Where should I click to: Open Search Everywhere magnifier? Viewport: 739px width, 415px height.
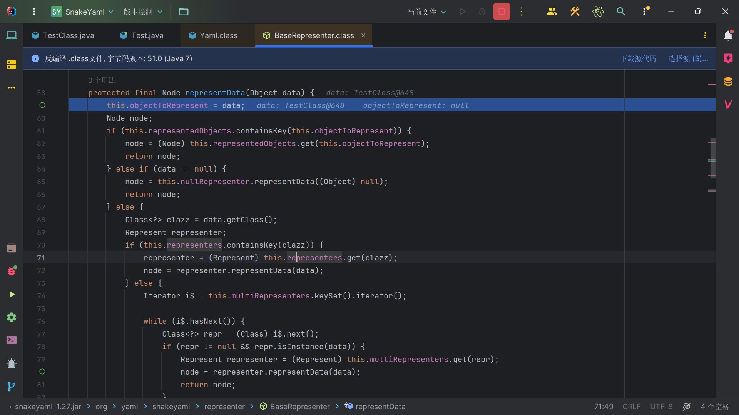coord(621,12)
